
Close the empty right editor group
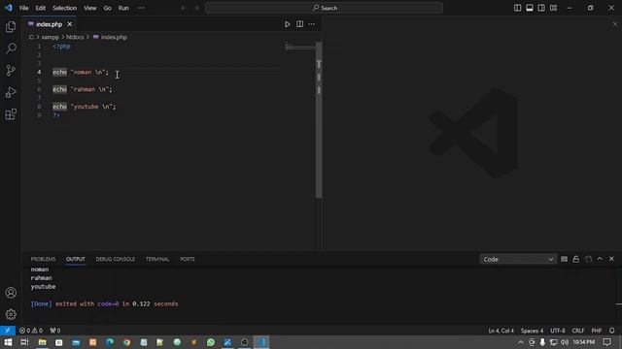615,24
